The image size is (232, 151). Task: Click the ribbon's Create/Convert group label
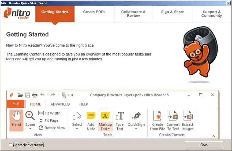click(x=172, y=135)
